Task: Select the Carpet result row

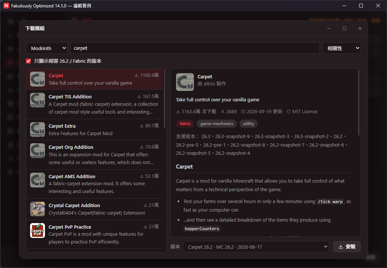Action: tap(95, 79)
